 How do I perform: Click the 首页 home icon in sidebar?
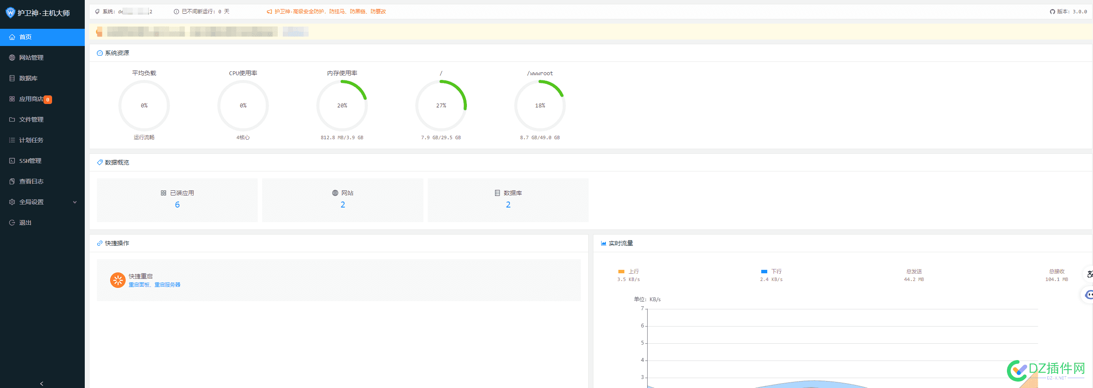click(12, 37)
